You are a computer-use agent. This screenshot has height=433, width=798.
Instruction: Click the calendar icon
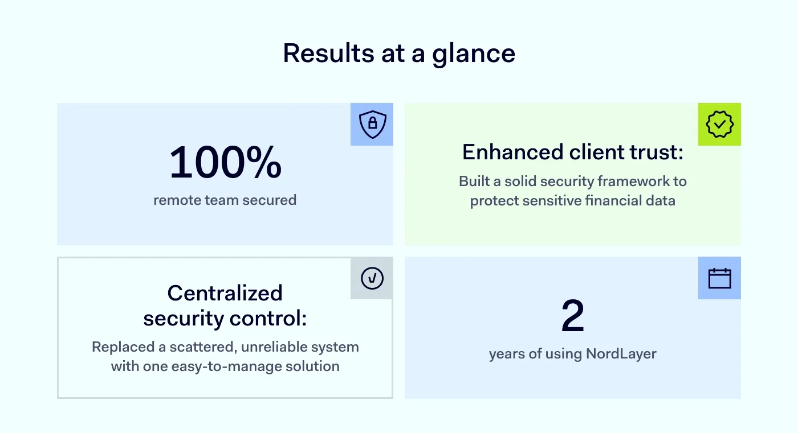[x=719, y=278]
